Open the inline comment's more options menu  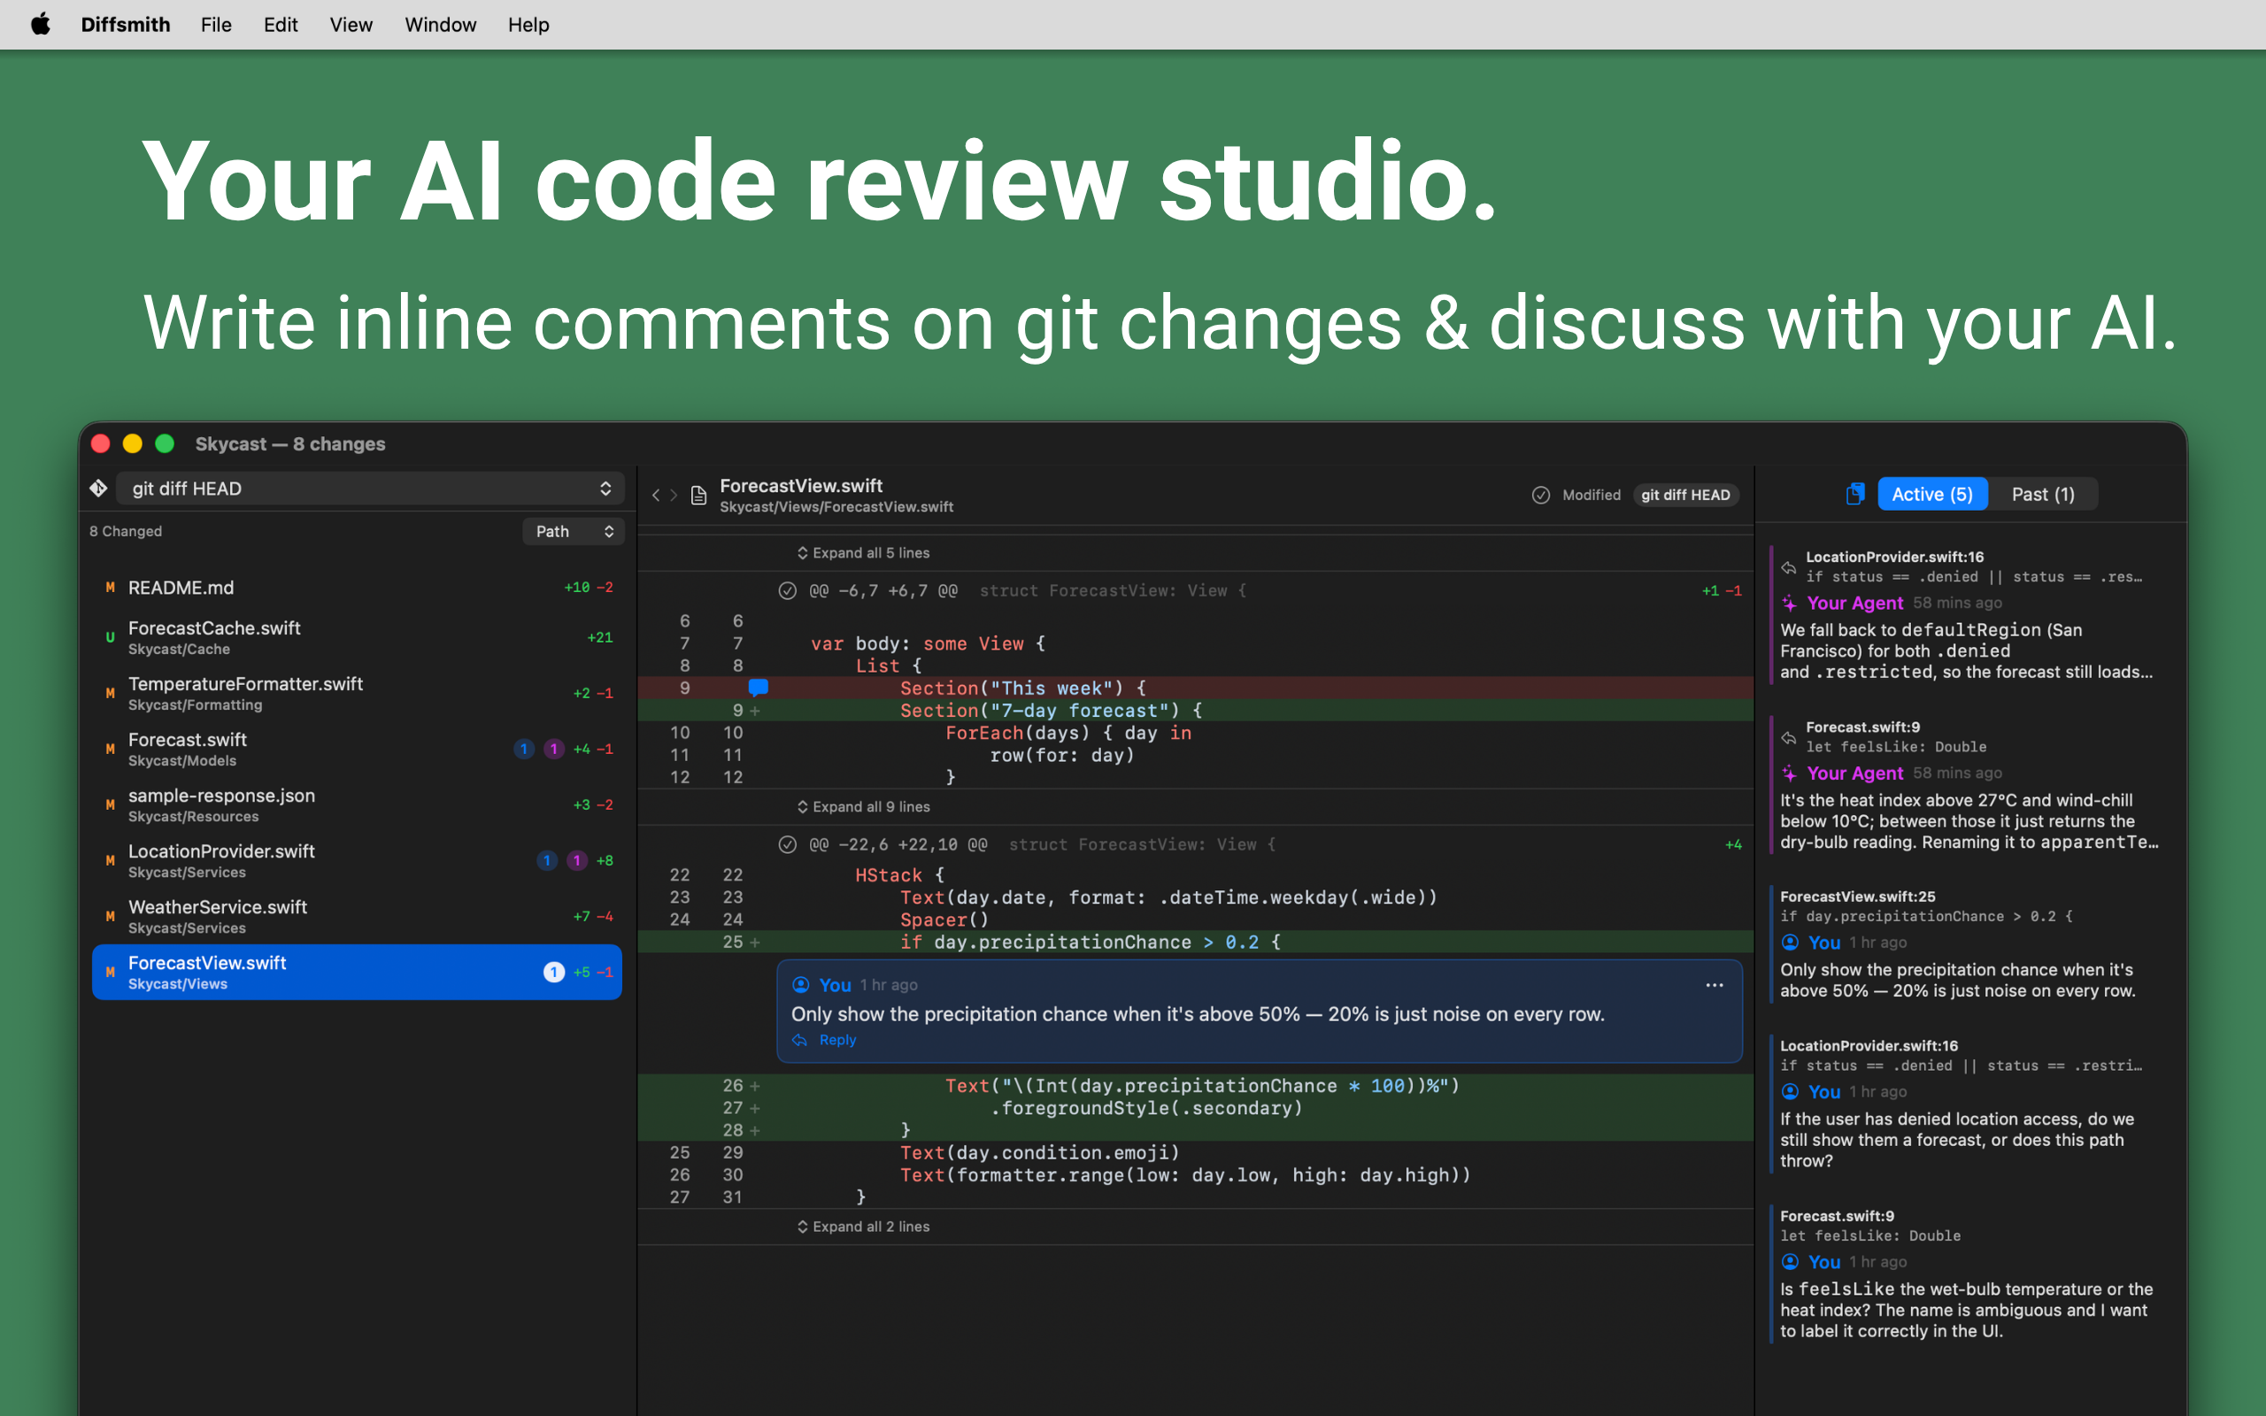point(1714,984)
